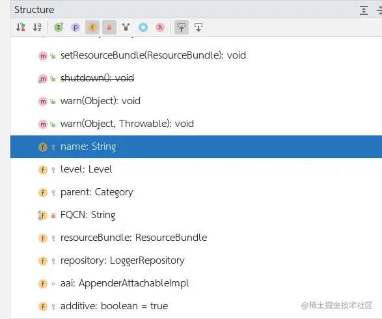This screenshot has height=319, width=382.
Task: Select resourceBundle: ResourceBundle field
Action: click(x=196, y=238)
